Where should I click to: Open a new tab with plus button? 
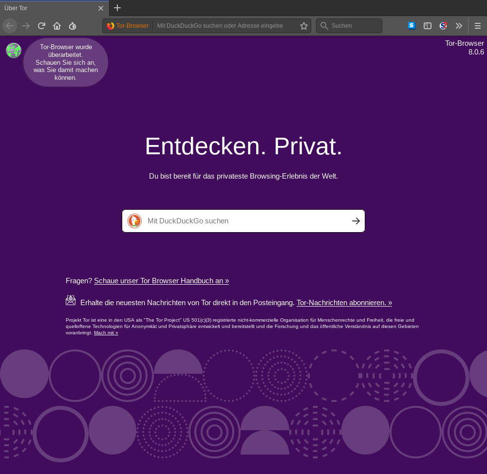click(x=117, y=8)
